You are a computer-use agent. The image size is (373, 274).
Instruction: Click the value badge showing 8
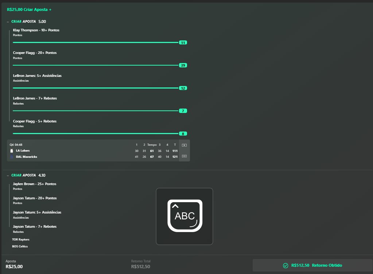[x=183, y=134]
